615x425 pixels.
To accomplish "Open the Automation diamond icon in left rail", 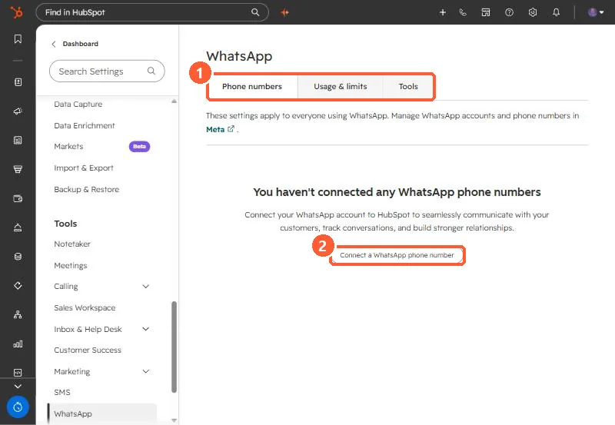I will [x=18, y=285].
